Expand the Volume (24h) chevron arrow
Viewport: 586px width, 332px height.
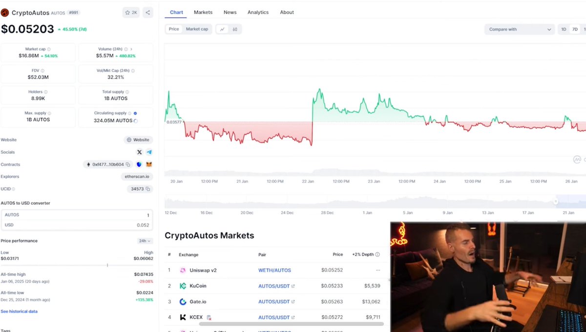[131, 49]
